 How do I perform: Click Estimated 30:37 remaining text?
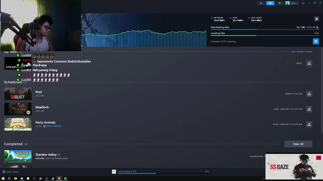tap(223, 41)
